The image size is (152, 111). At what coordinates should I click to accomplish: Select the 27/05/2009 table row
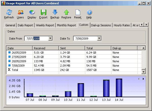(74, 57)
